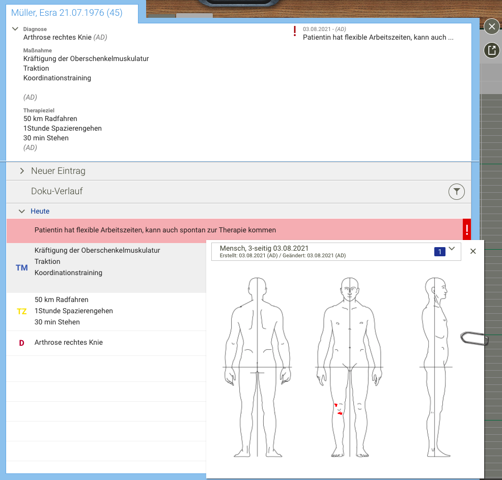Open the export icon on the right edge
502x480 pixels.
tap(491, 50)
